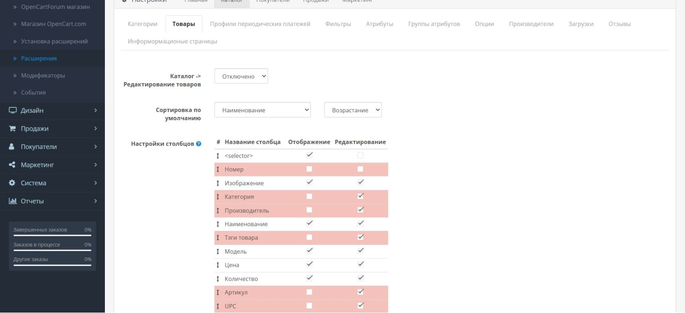Uncheck Редактирование for Изображение column
Viewport: 685px width, 313px height.
coord(360,182)
